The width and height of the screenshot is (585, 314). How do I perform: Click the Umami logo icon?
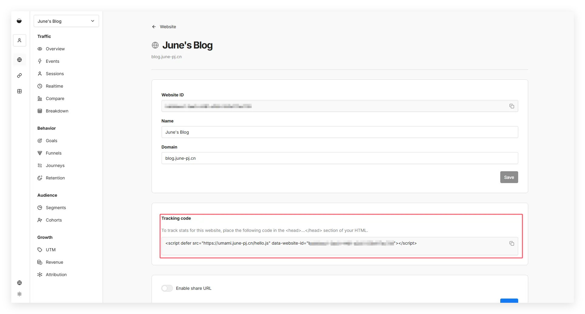point(19,21)
